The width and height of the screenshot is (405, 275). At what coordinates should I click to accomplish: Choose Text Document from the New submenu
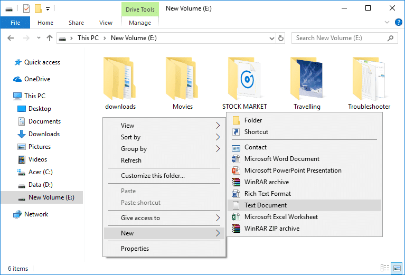click(x=266, y=205)
